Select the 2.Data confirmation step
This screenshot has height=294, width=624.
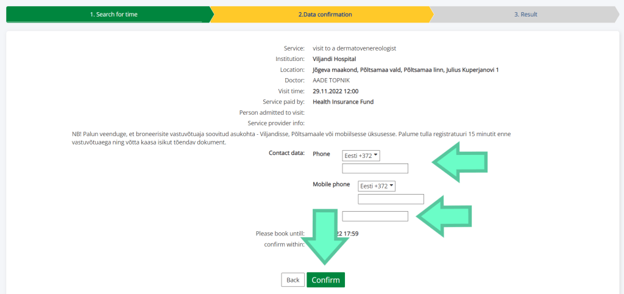tap(325, 15)
